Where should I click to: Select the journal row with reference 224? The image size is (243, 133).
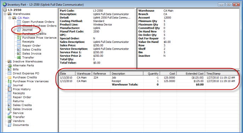(x=148, y=78)
